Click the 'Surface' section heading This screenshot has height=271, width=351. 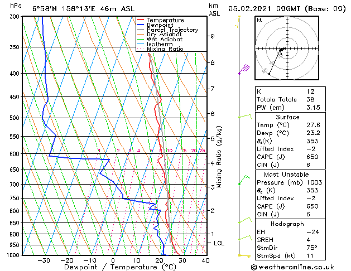[x=287, y=117]
